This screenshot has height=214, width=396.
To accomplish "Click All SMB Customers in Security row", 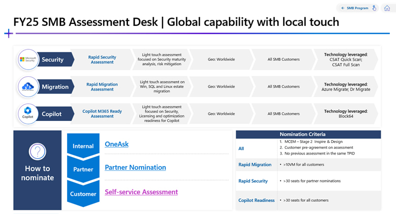I will pos(284,59).
